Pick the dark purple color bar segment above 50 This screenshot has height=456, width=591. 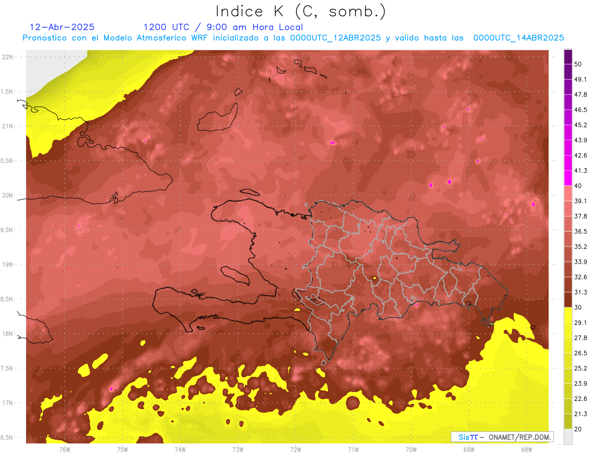(568, 57)
